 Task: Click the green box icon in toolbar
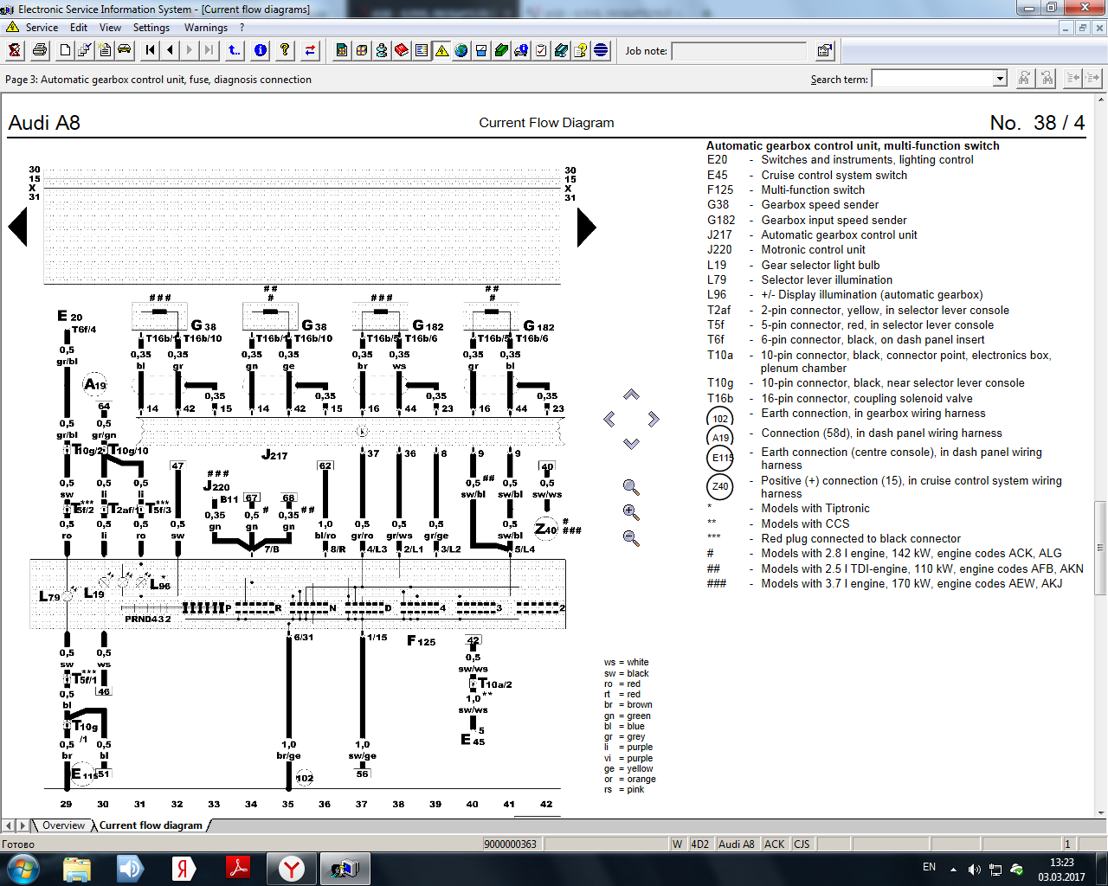[501, 50]
